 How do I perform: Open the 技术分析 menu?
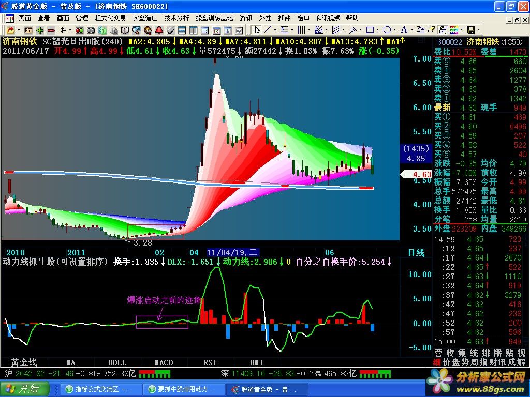coord(176,18)
